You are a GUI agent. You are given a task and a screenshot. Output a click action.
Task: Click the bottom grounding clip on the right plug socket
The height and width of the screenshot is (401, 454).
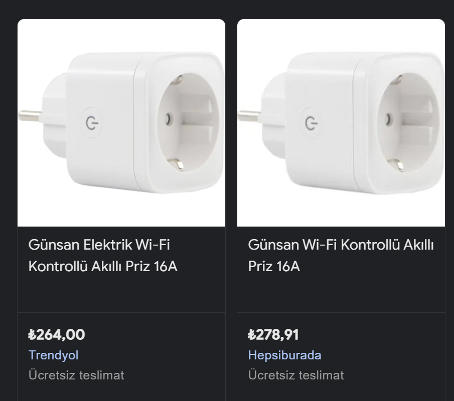tap(396, 164)
